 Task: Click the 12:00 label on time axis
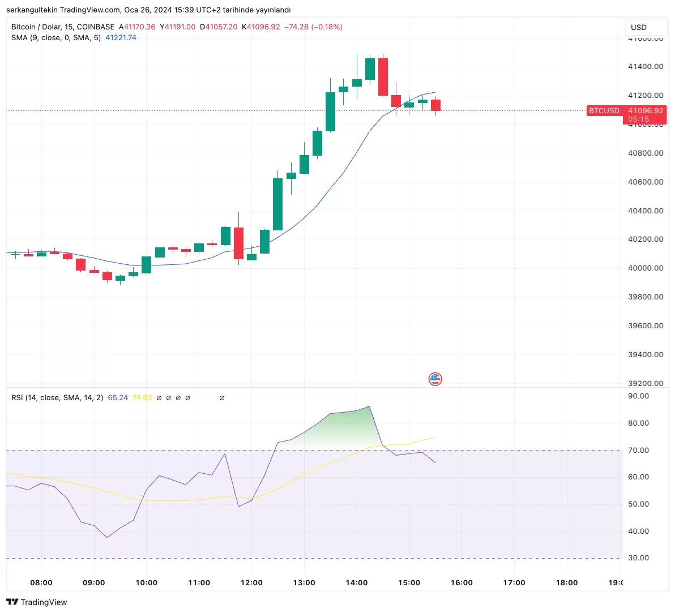(x=251, y=582)
